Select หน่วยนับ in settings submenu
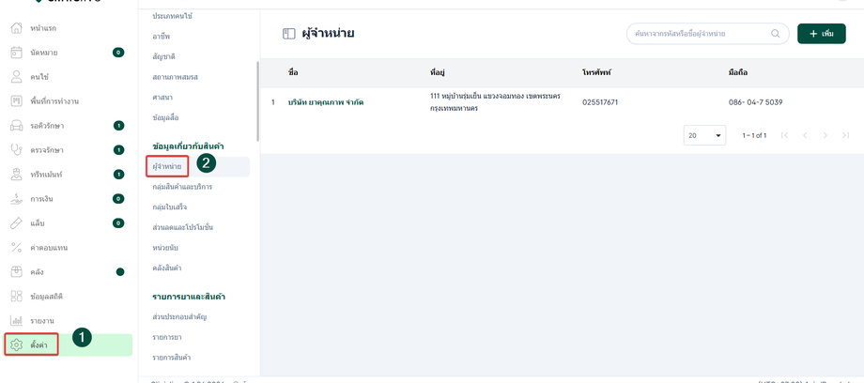 tap(164, 248)
